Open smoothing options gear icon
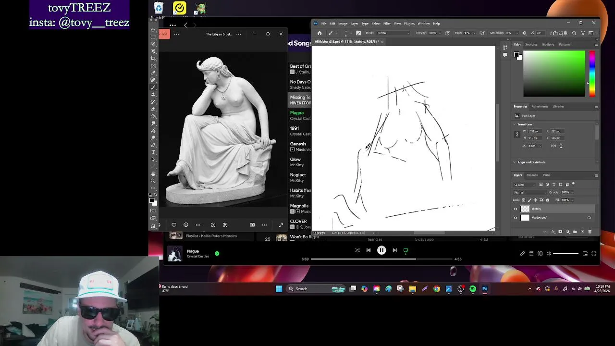615x346 pixels. click(524, 33)
